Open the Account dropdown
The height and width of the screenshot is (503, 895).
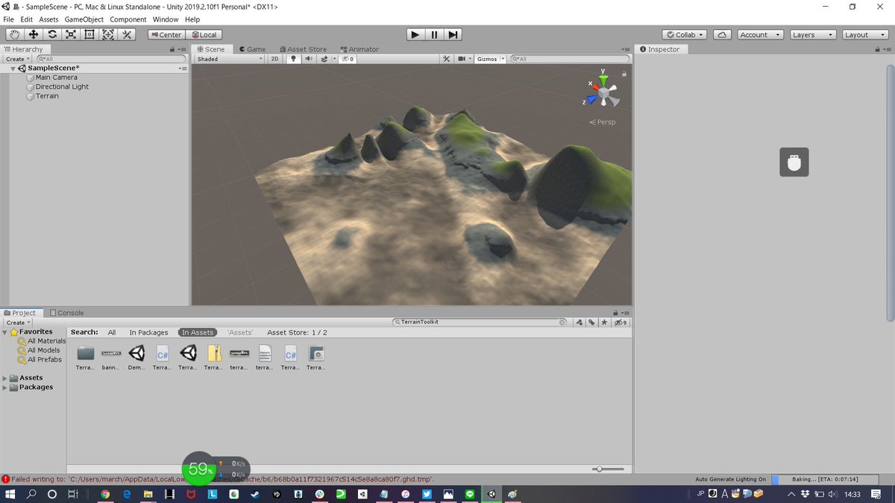tap(759, 34)
